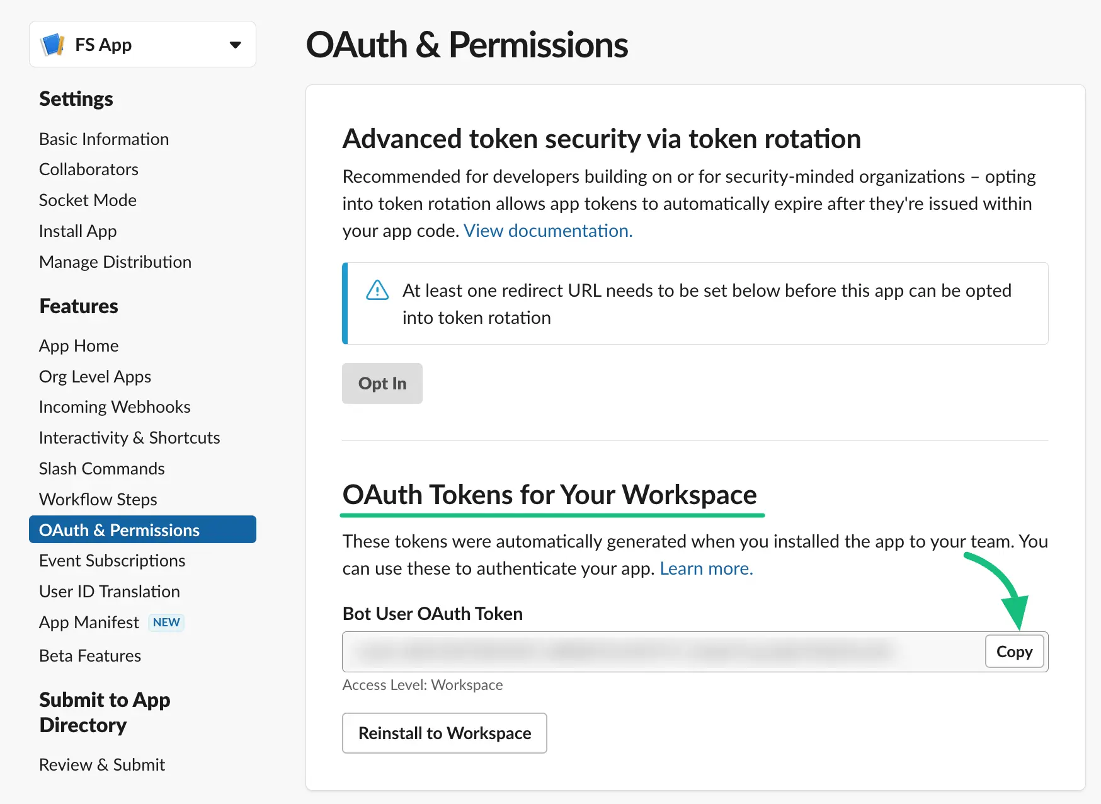
Task: Open the Collaborators settings page
Action: (x=88, y=169)
